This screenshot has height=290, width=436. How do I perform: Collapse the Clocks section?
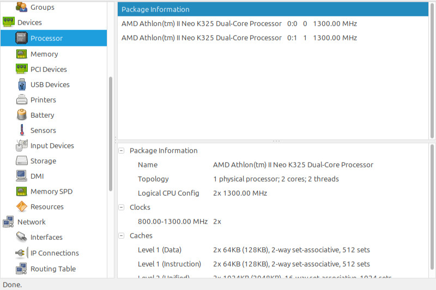pos(122,208)
